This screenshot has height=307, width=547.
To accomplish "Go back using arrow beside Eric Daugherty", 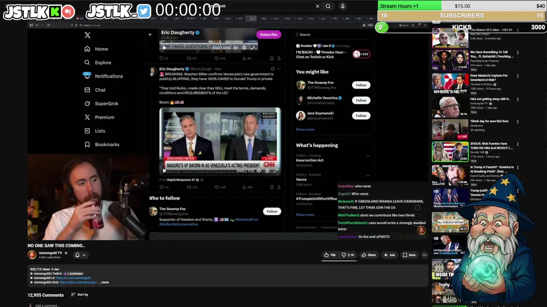I will [x=150, y=35].
